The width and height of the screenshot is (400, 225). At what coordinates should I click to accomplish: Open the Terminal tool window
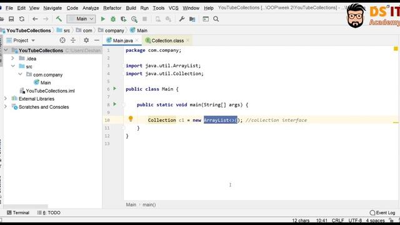[18, 212]
